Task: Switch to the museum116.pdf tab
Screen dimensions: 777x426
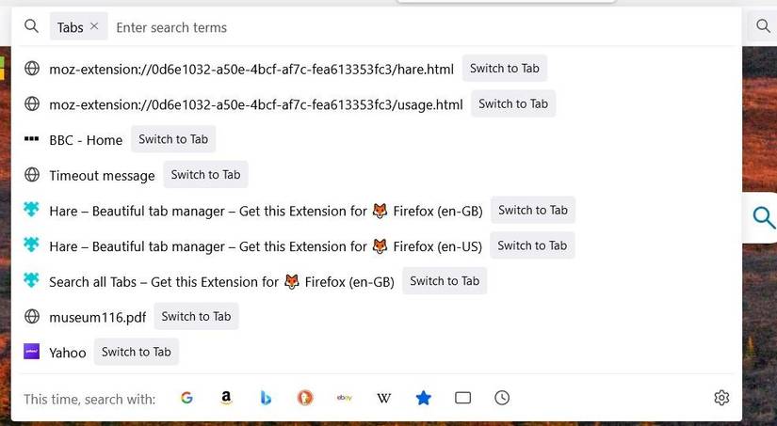Action: tap(196, 316)
